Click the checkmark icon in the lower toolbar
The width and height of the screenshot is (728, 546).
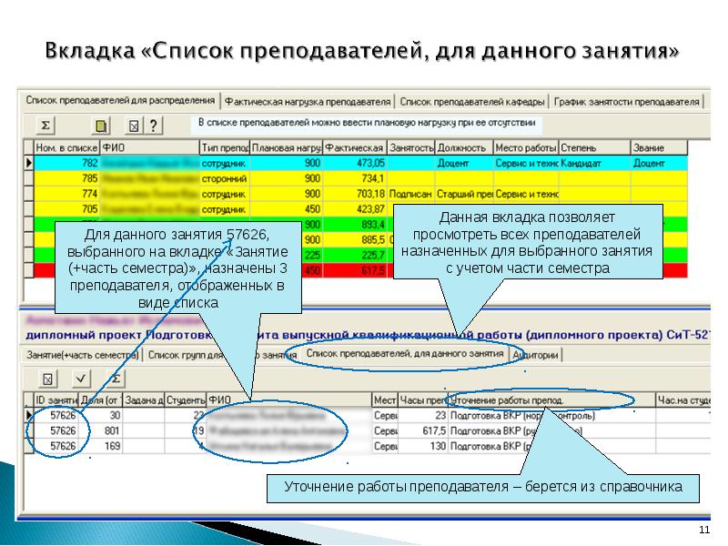[82, 378]
